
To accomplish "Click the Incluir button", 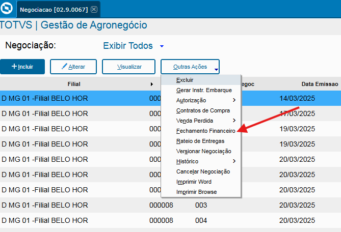I will click(22, 67).
